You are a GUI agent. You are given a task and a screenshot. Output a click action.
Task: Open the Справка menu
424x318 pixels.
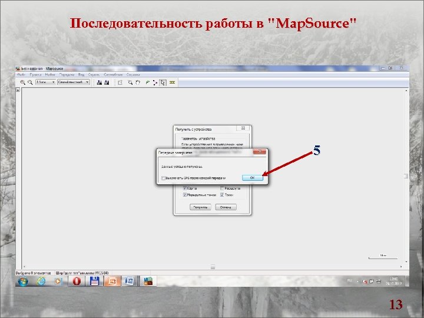tap(133, 74)
